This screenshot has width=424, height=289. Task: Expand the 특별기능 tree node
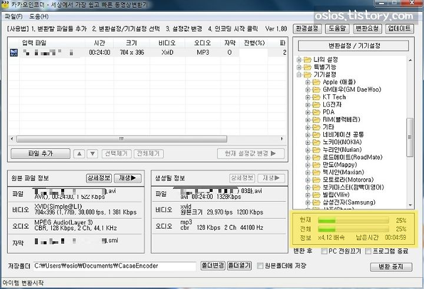pos(299,67)
